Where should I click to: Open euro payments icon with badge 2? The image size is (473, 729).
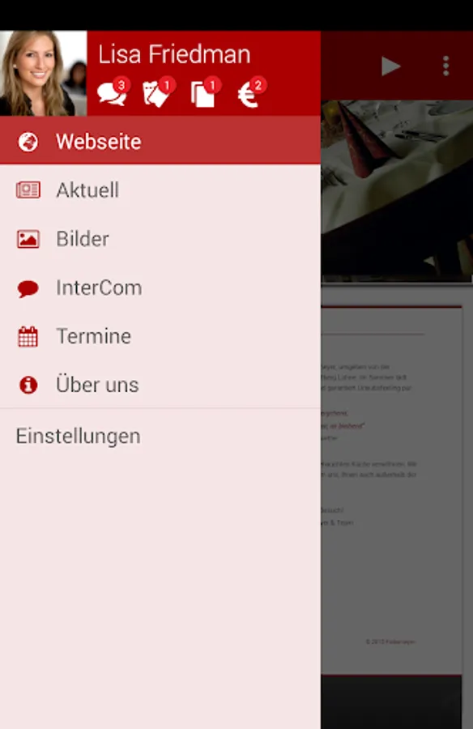251,92
